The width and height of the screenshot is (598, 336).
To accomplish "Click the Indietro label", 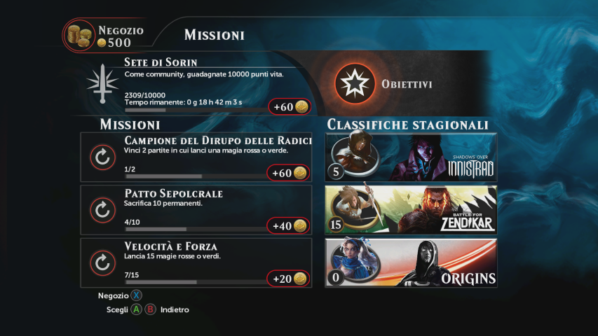I will pyautogui.click(x=175, y=309).
